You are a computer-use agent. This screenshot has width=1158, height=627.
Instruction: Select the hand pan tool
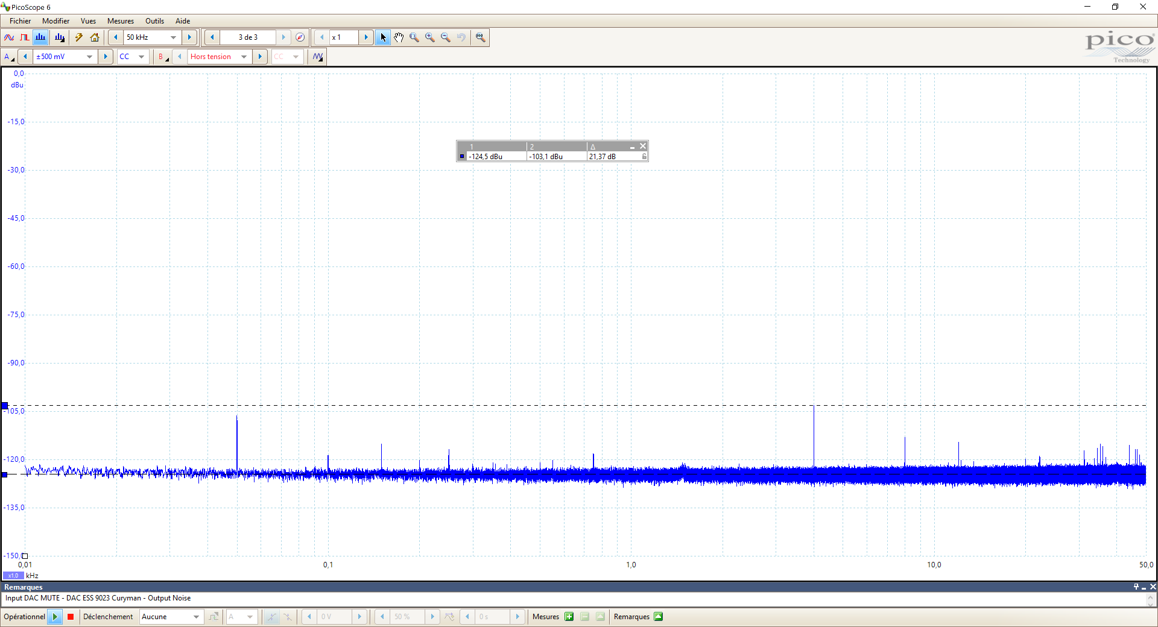pos(399,37)
